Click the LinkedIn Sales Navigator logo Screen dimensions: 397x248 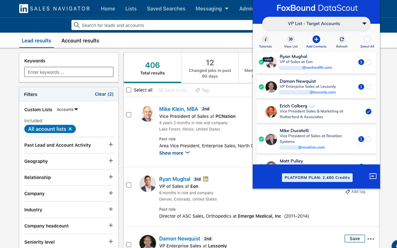pos(55,9)
